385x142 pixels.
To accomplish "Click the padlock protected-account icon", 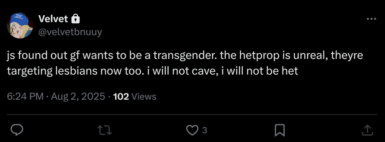I will pyautogui.click(x=75, y=19).
